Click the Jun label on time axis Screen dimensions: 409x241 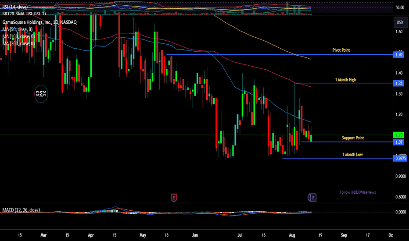[x=195, y=235]
